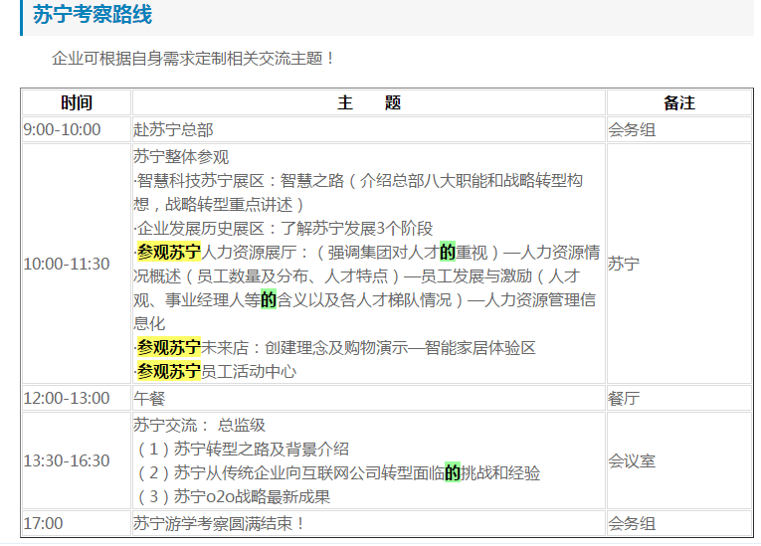Viewport: 761px width, 546px height.
Task: Click 会务组 in the 9:00-10:00 row
Action: coord(632,129)
